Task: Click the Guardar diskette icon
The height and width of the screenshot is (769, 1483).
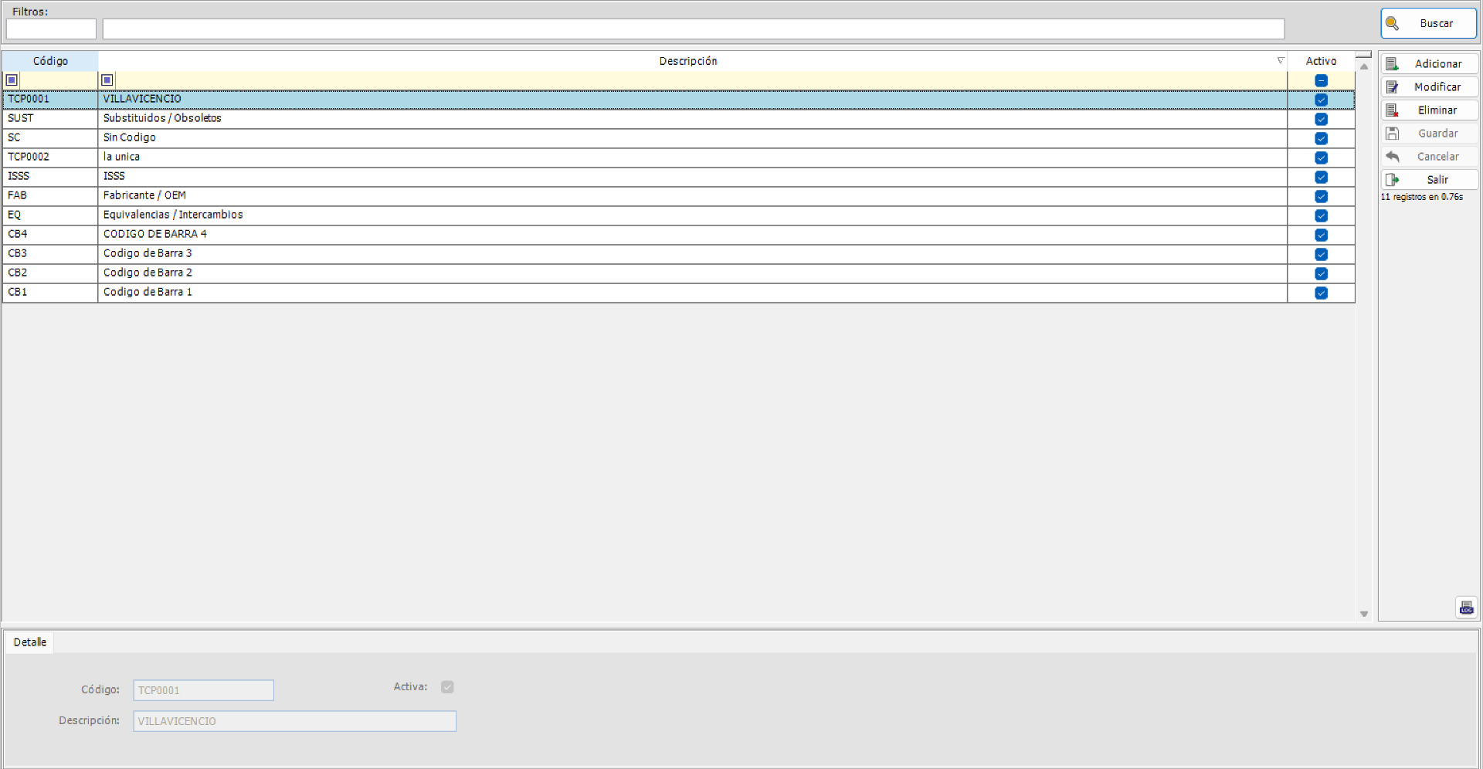Action: click(x=1393, y=133)
